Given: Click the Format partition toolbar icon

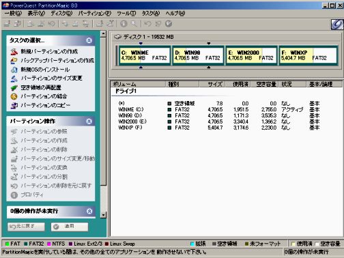Looking at the screenshot, I should tap(75, 24).
